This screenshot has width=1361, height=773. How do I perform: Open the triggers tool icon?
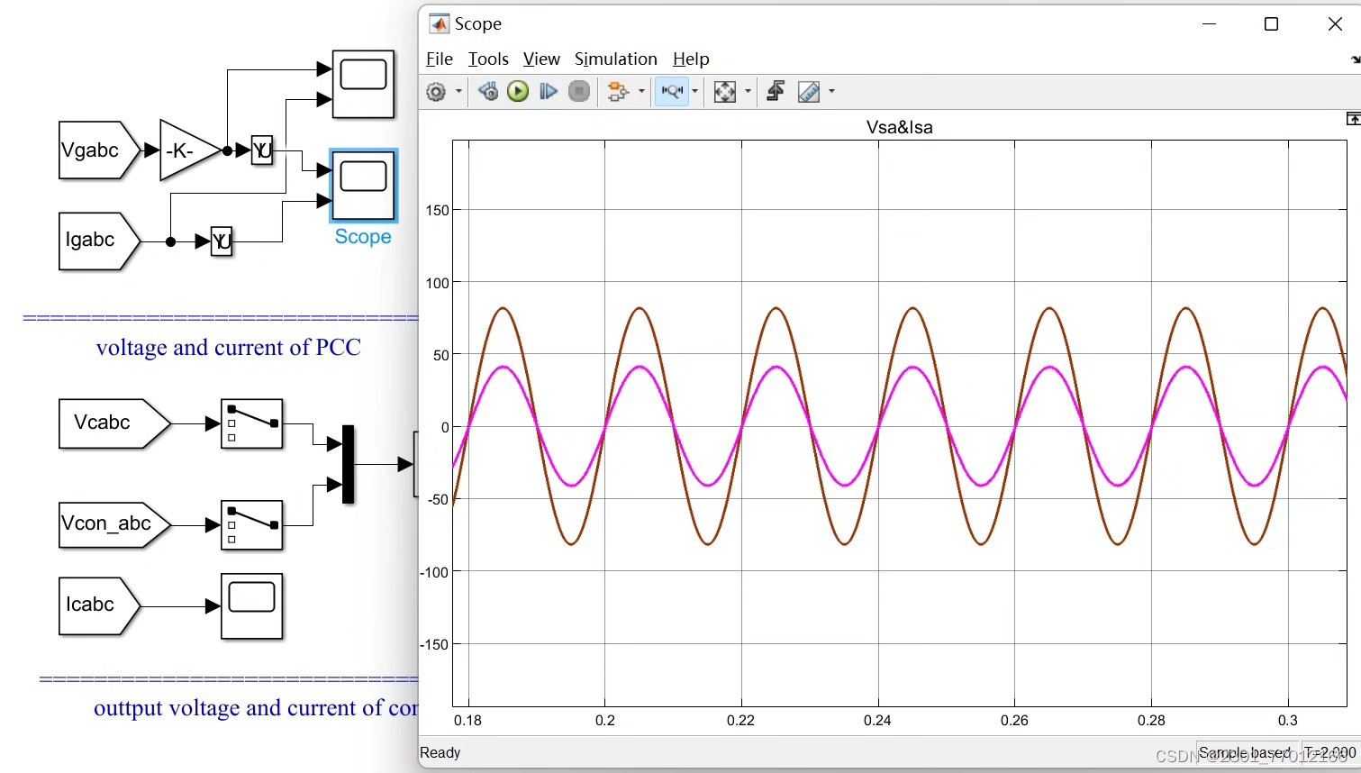[x=776, y=92]
